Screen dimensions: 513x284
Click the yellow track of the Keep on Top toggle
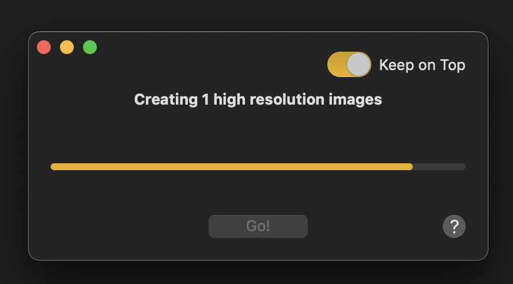pyautogui.click(x=337, y=64)
